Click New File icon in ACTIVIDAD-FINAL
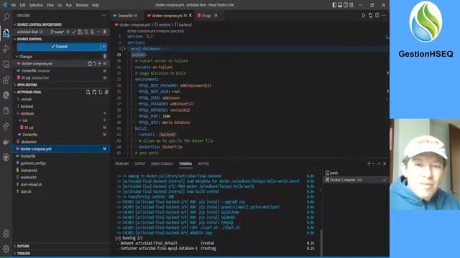 coord(88,92)
